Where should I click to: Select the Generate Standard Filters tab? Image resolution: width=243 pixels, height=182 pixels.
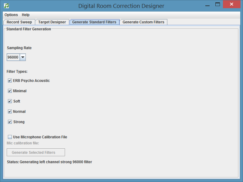pyautogui.click(x=94, y=22)
